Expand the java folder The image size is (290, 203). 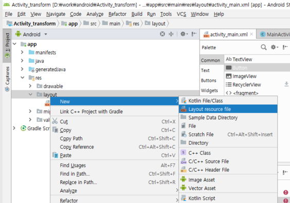coord(22,61)
